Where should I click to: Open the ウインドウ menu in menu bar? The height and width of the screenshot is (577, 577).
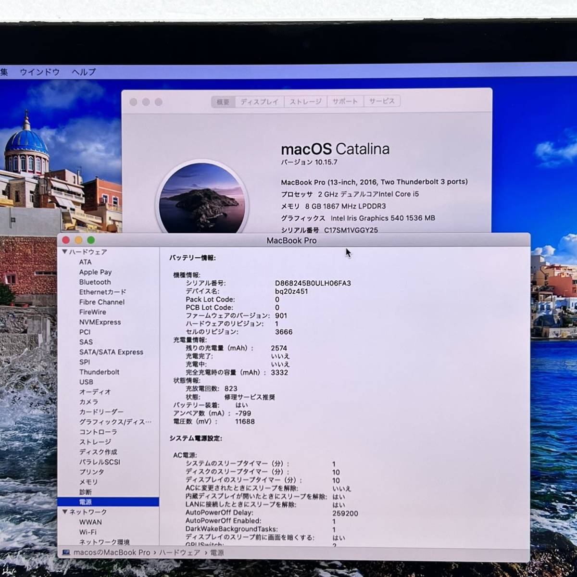point(40,72)
